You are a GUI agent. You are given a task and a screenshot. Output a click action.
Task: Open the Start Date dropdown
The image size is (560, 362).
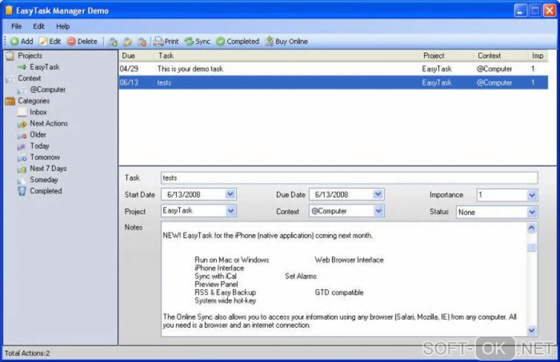pyautogui.click(x=231, y=194)
